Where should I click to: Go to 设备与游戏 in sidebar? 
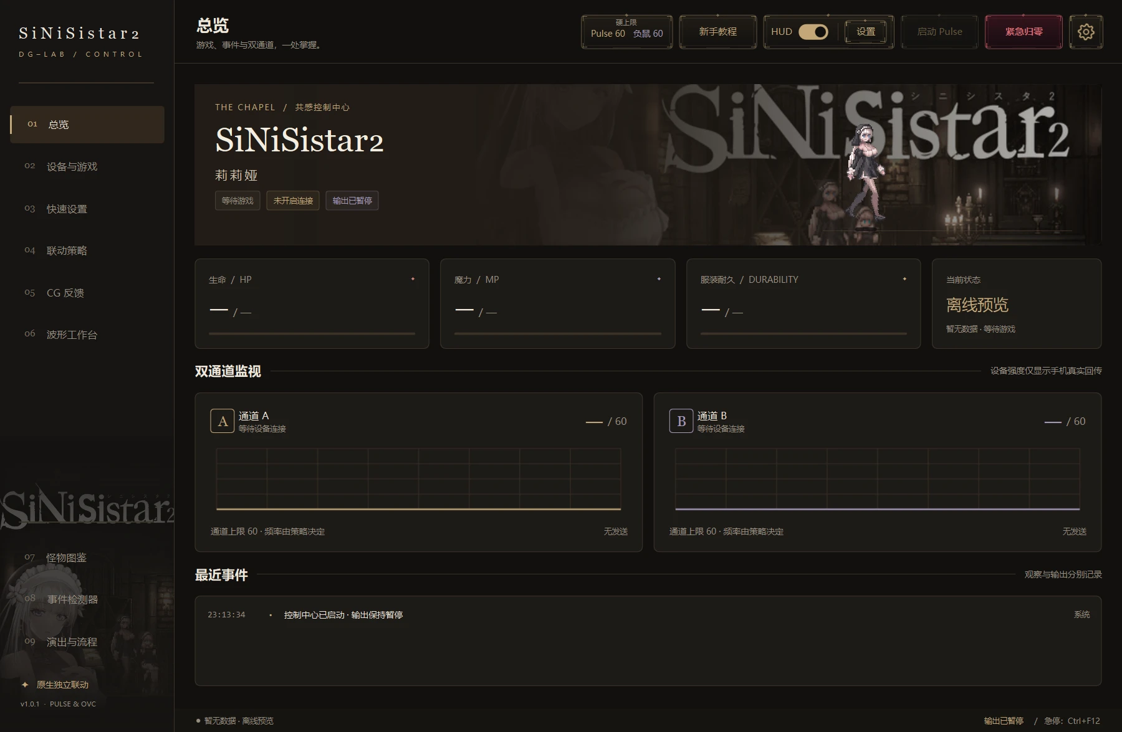point(87,166)
